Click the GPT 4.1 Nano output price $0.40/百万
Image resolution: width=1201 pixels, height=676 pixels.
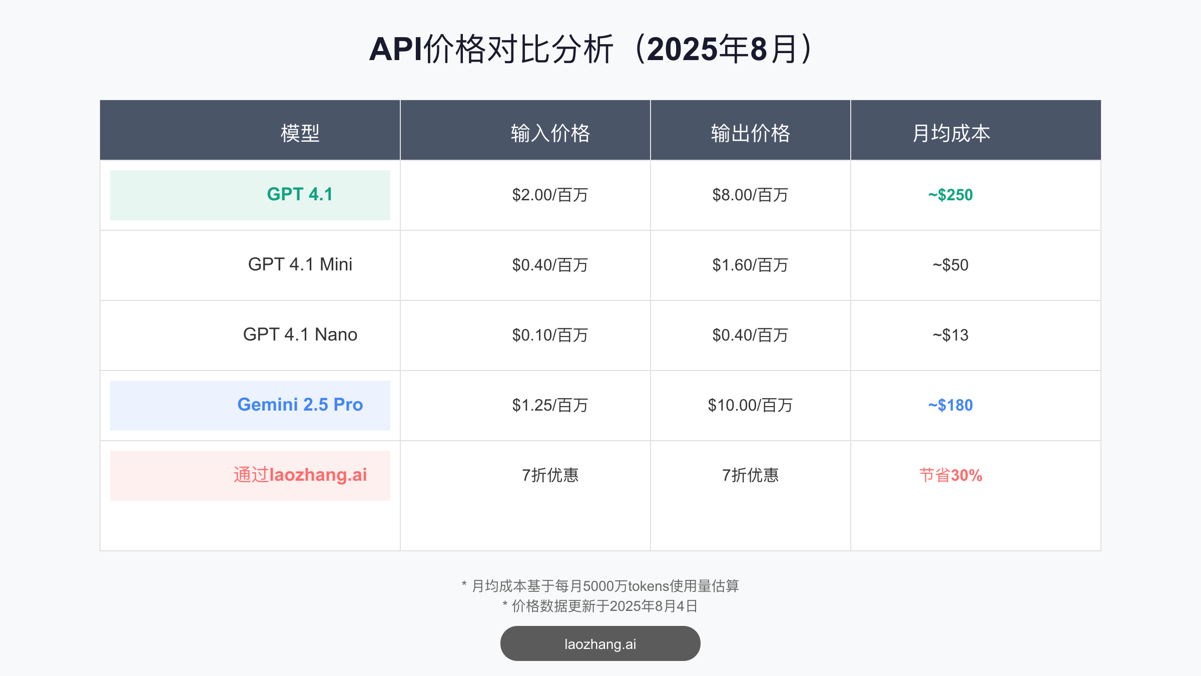pos(751,335)
